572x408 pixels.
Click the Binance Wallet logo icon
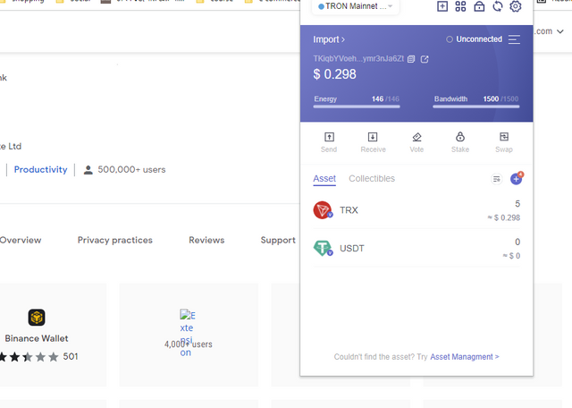(37, 318)
